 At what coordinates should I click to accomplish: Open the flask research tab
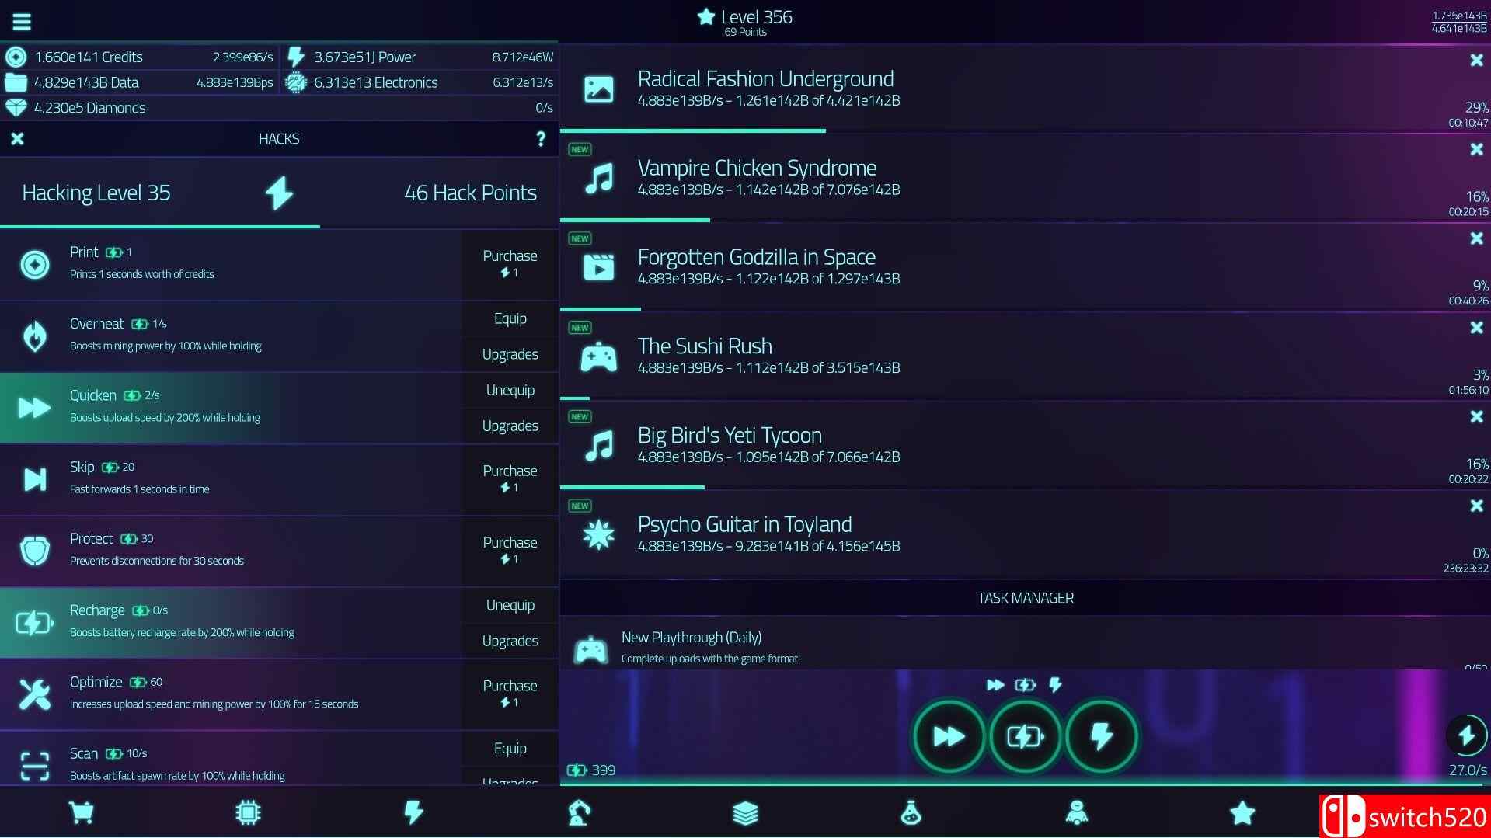click(911, 812)
